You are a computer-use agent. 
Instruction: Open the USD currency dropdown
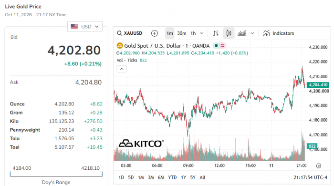(85, 27)
